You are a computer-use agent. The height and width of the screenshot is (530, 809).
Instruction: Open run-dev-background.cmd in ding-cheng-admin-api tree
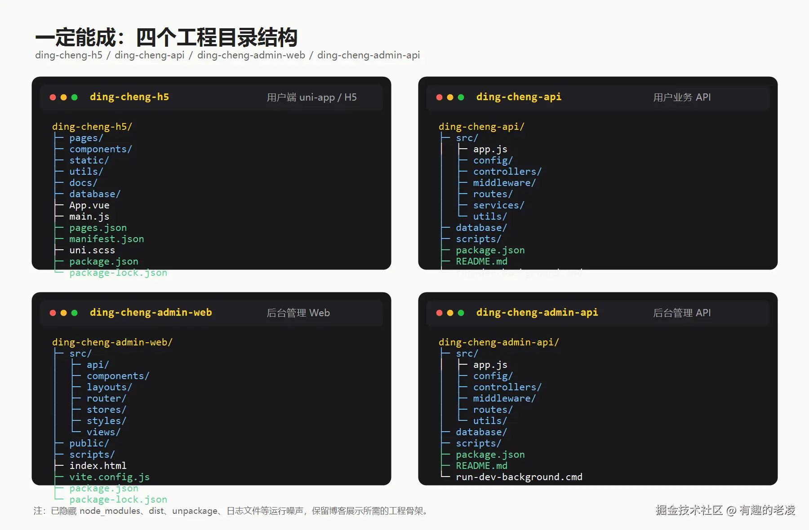[519, 477]
